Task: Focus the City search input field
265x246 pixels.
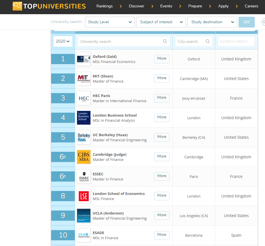Action: (194, 41)
